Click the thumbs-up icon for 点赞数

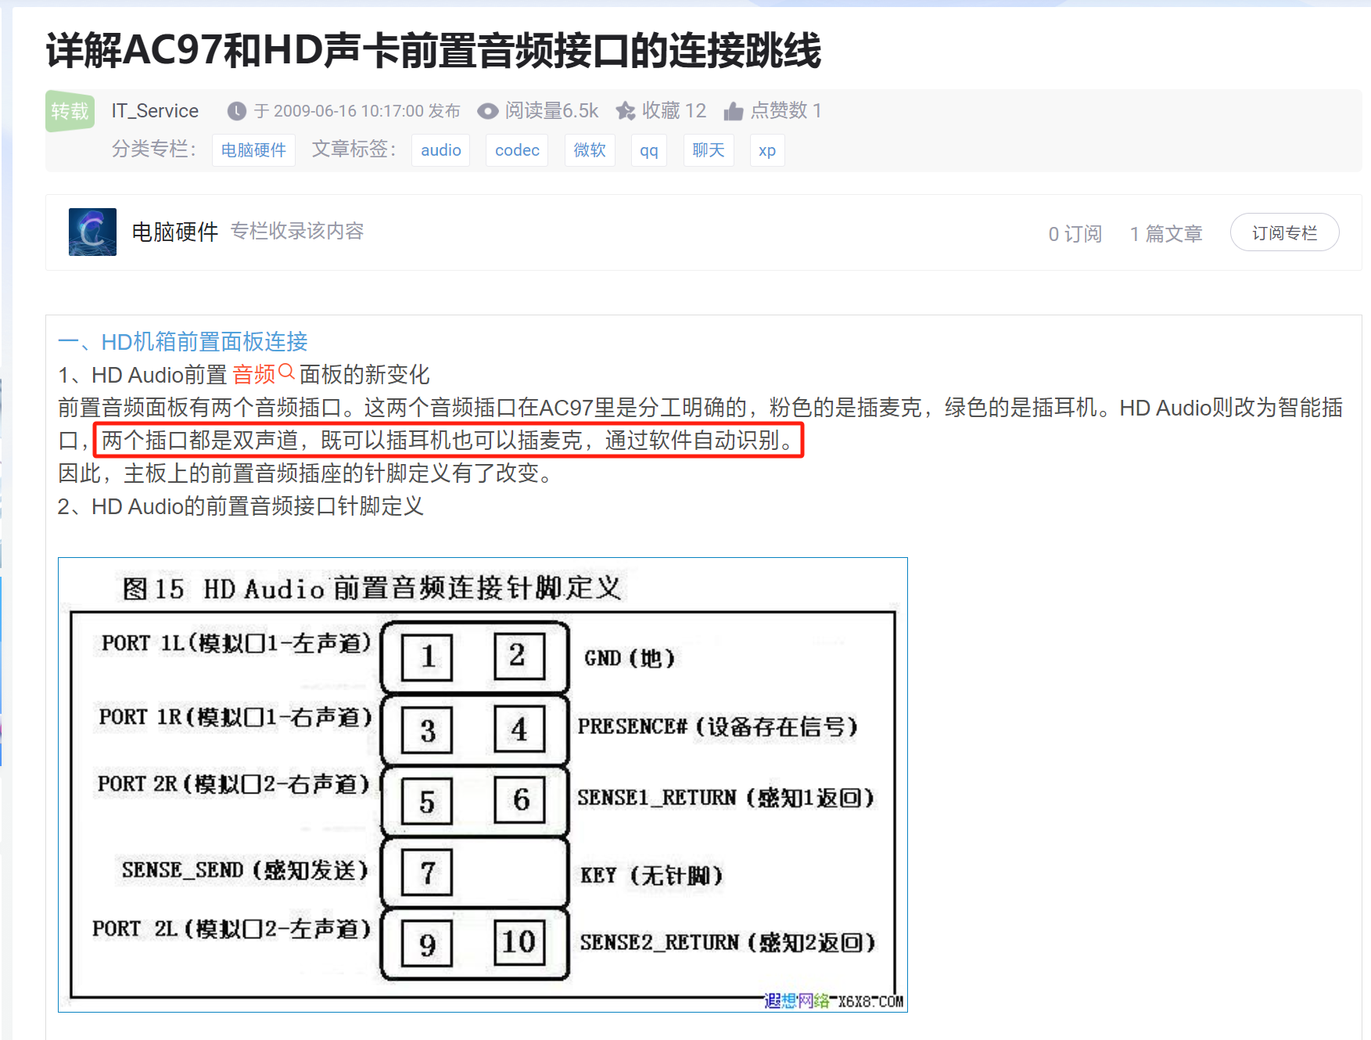tap(734, 111)
